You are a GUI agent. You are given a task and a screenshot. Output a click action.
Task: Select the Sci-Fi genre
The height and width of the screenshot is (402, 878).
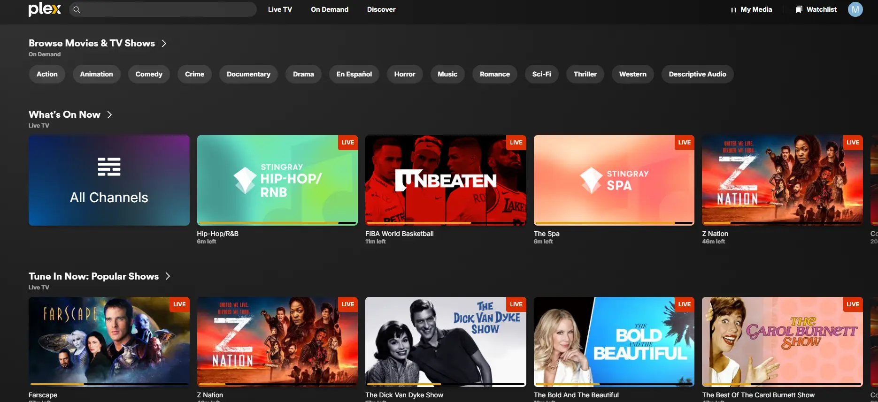tap(542, 74)
